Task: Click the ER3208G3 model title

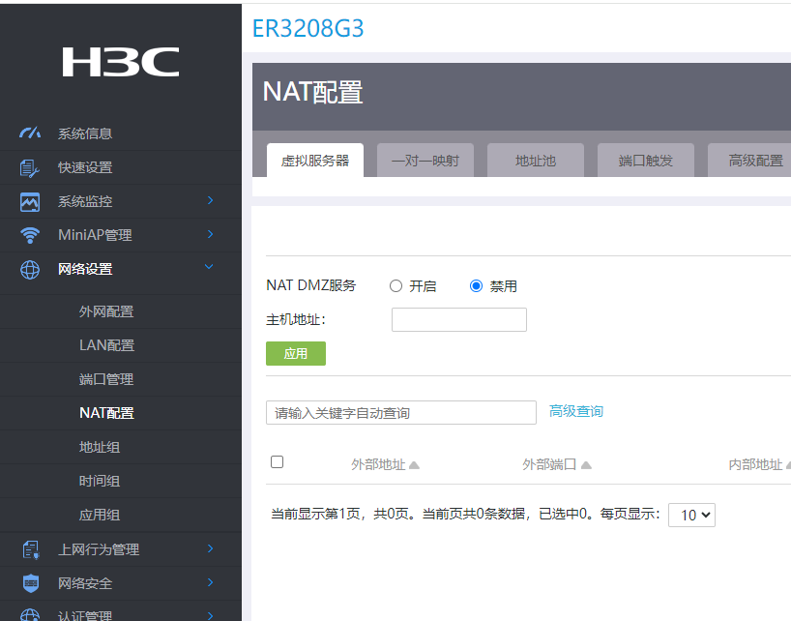Action: [x=308, y=28]
